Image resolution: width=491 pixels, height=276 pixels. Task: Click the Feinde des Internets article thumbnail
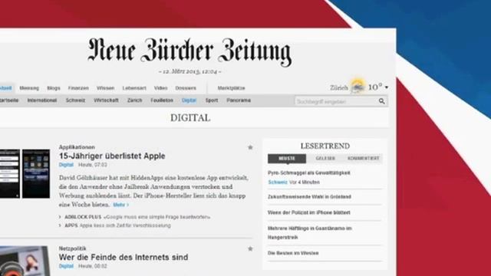tap(25, 261)
